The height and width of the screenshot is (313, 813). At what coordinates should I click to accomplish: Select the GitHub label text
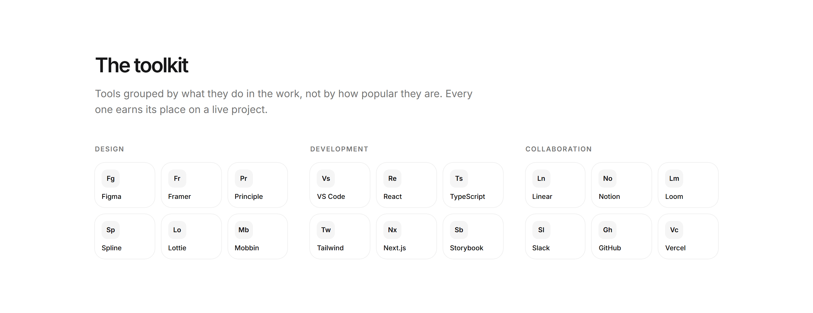(x=610, y=248)
